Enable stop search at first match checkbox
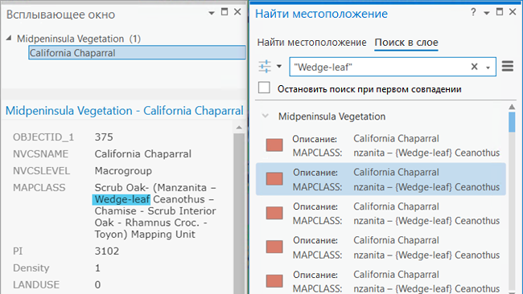 tap(264, 88)
